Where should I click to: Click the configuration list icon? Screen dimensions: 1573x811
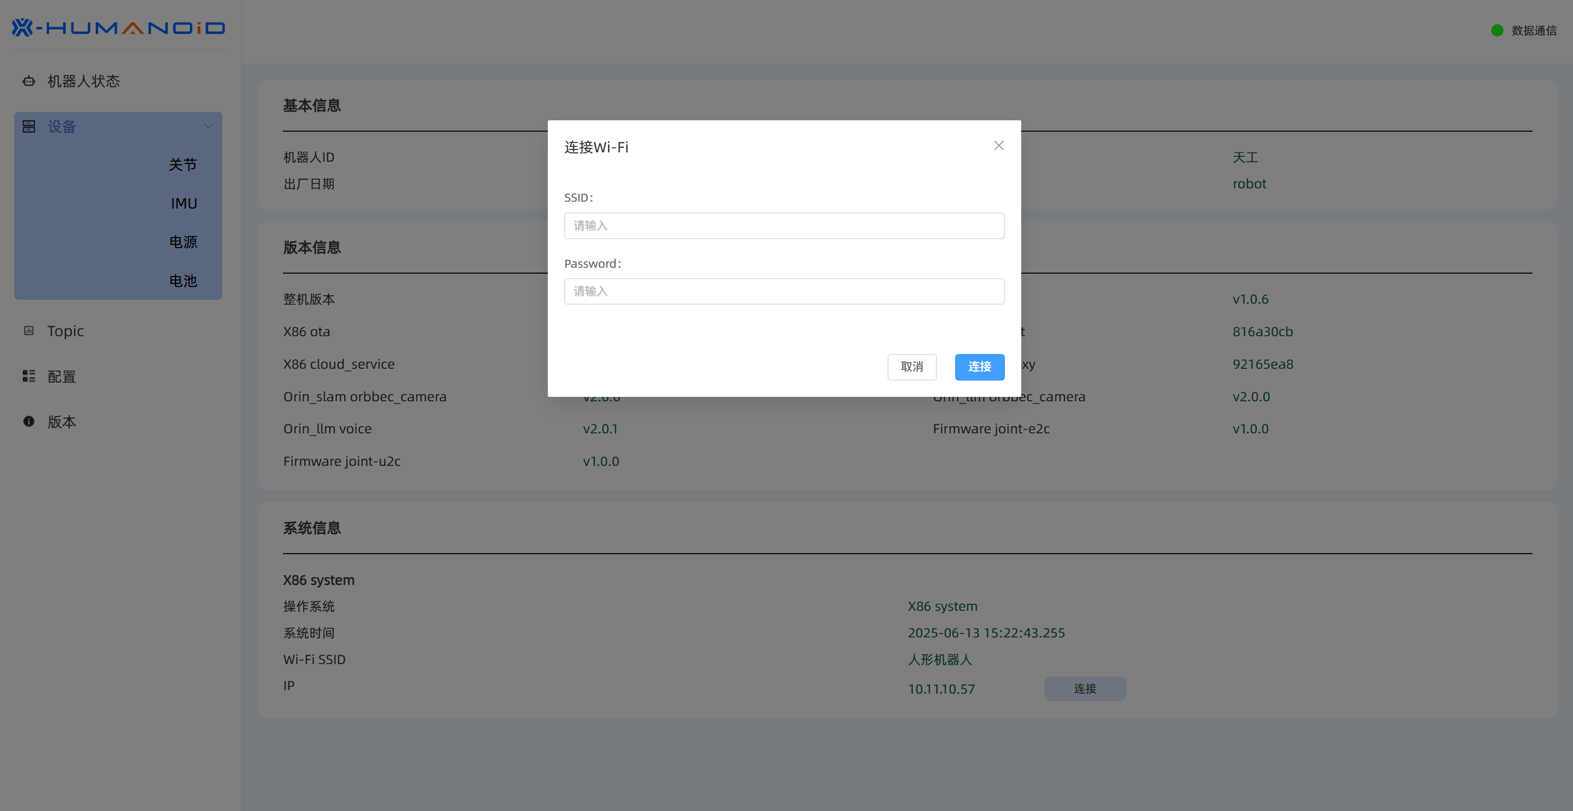tap(29, 376)
